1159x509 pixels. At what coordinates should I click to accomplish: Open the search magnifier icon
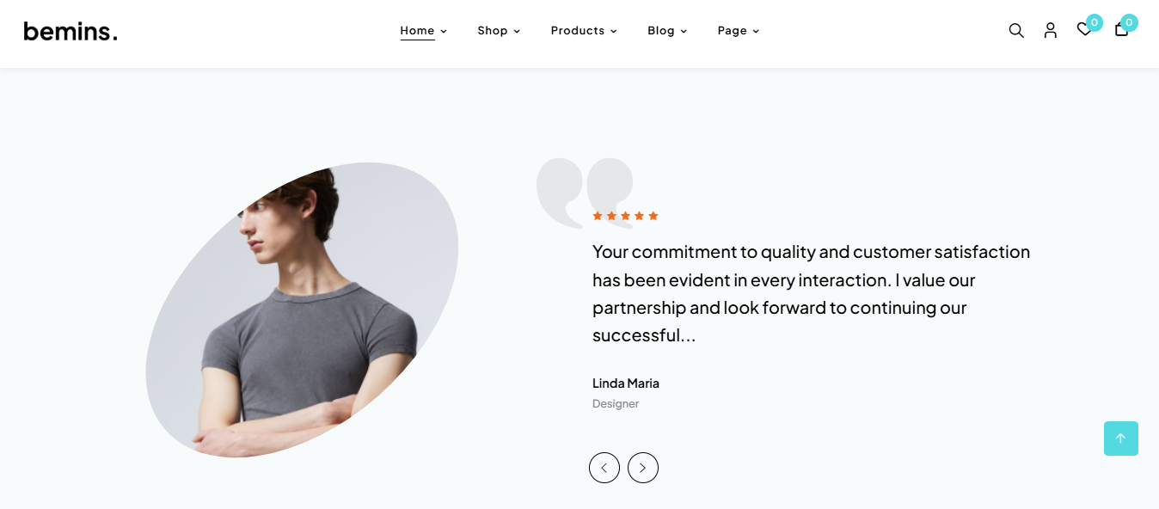1016,30
